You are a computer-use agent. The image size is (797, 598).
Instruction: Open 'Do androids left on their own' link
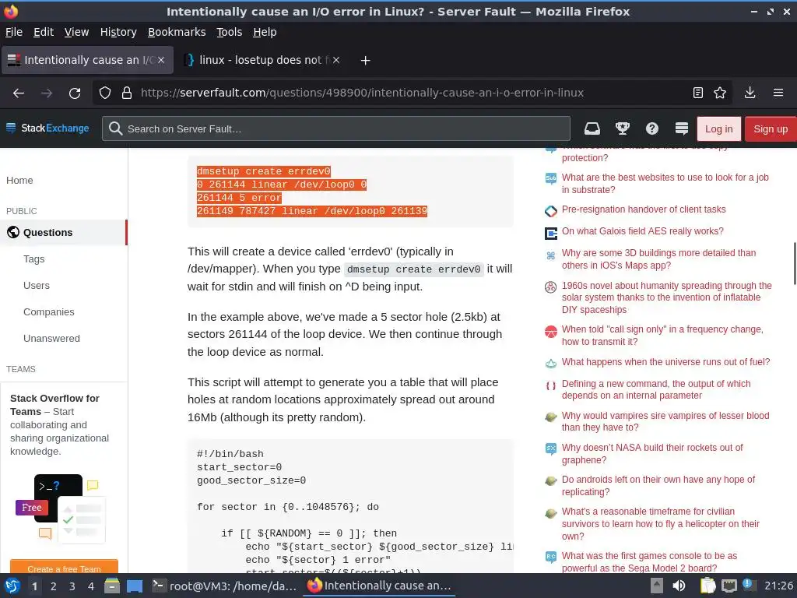[658, 486]
